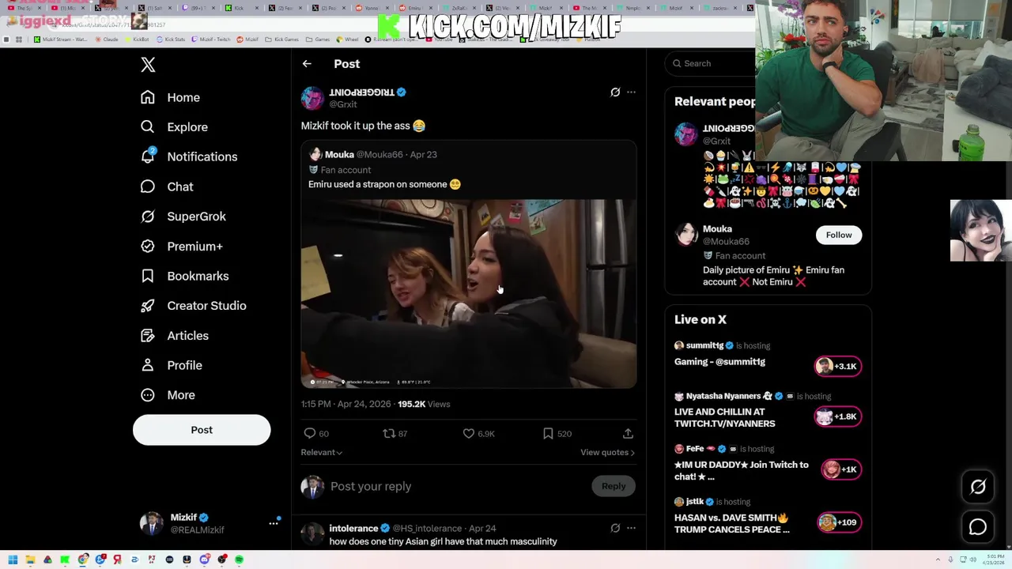Image resolution: width=1012 pixels, height=569 pixels.
Task: Click the +109 listeners badge
Action: 838,522
